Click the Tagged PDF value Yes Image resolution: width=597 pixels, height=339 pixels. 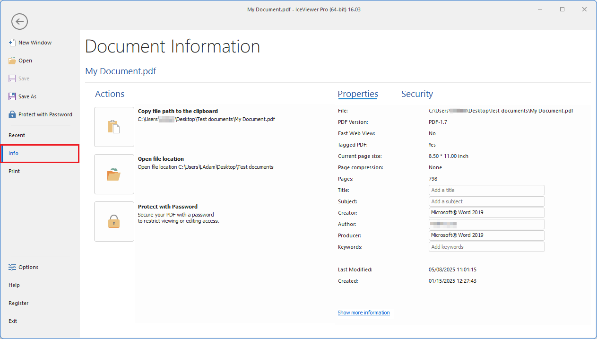coord(432,145)
